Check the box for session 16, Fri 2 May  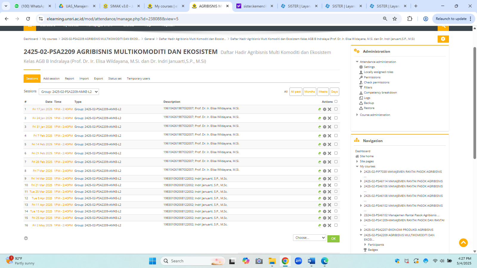336,225
